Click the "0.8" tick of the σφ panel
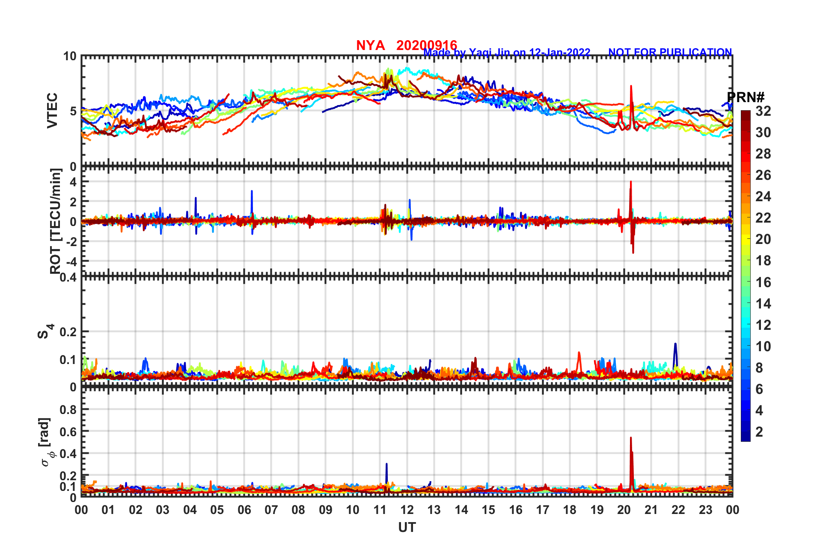The width and height of the screenshot is (814, 552). pyautogui.click(x=68, y=409)
